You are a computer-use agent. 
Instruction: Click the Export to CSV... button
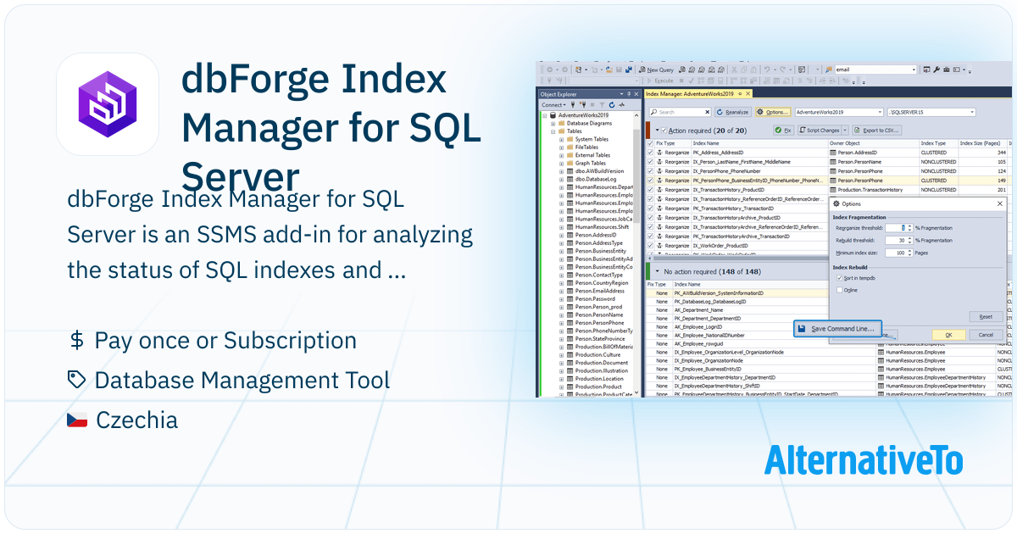coord(877,131)
